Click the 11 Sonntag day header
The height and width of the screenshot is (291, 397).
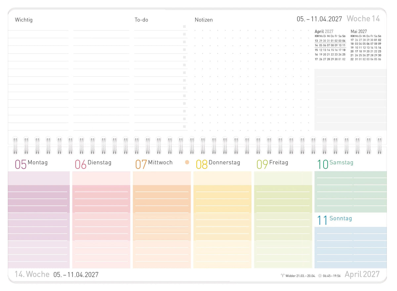point(334,220)
